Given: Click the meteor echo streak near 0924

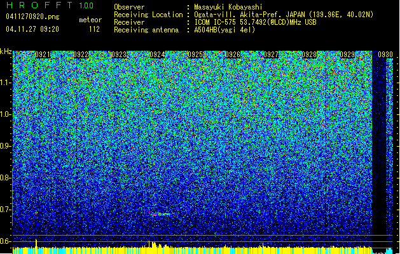Looking at the screenshot, I should click(x=161, y=214).
